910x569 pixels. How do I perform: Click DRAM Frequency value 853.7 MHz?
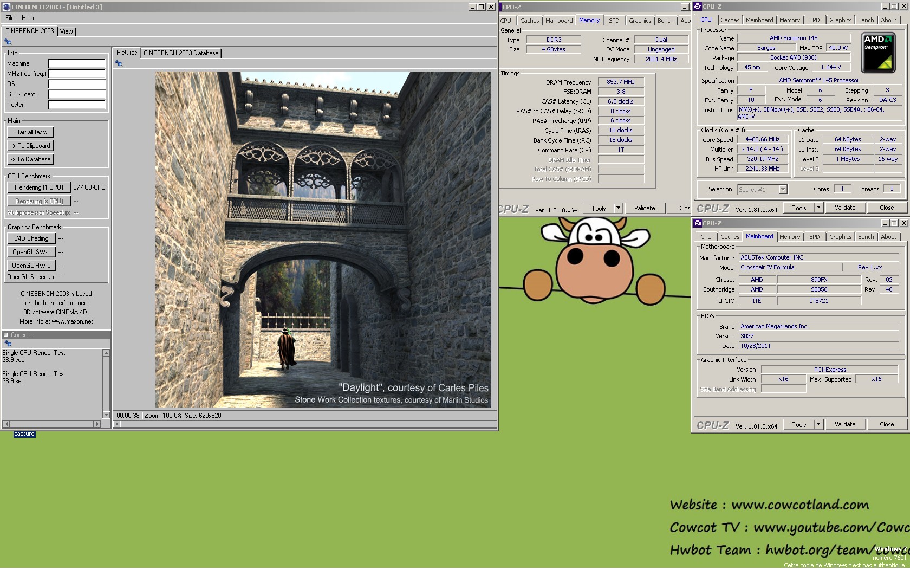click(621, 82)
